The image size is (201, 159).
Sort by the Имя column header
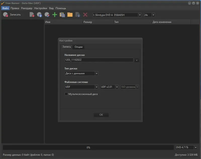pos(64,22)
